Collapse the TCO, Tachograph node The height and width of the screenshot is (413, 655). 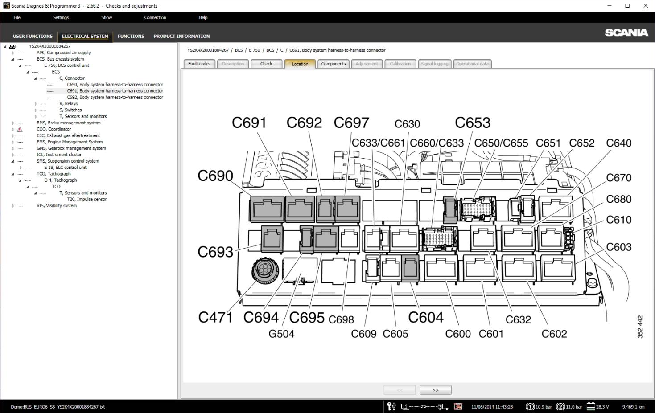point(13,174)
